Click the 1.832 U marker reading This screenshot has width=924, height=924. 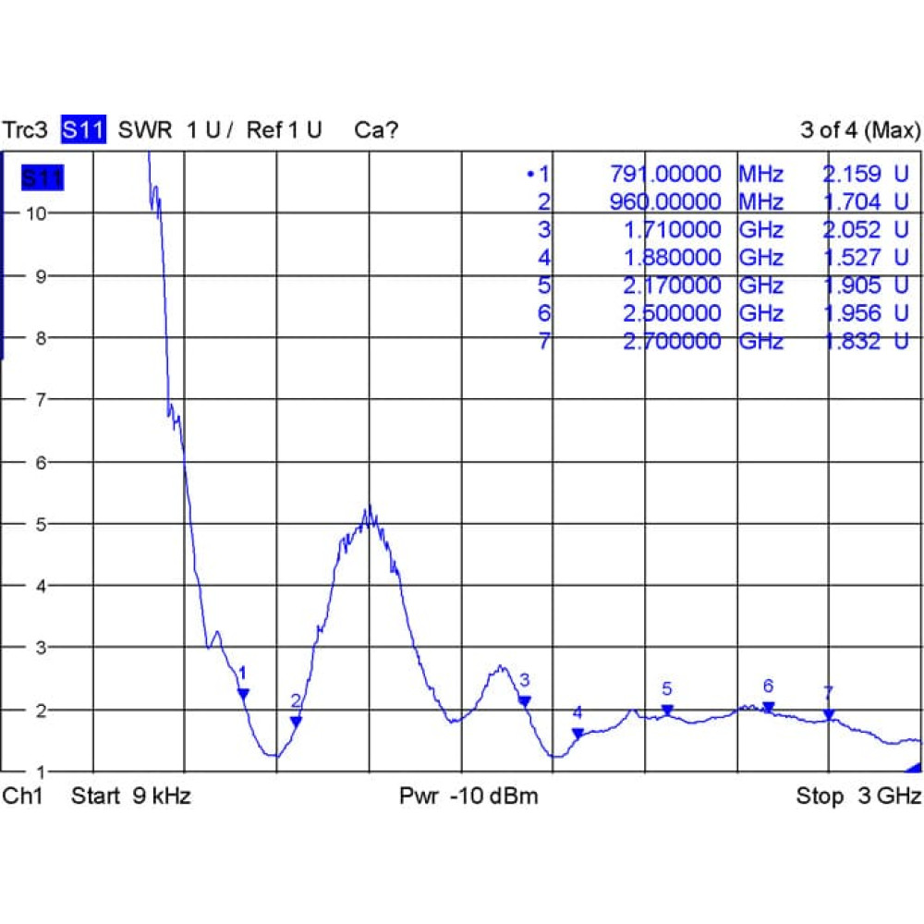pos(866,341)
